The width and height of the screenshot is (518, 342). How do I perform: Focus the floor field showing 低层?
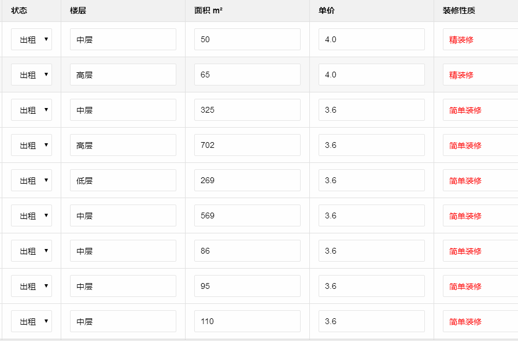point(123,180)
